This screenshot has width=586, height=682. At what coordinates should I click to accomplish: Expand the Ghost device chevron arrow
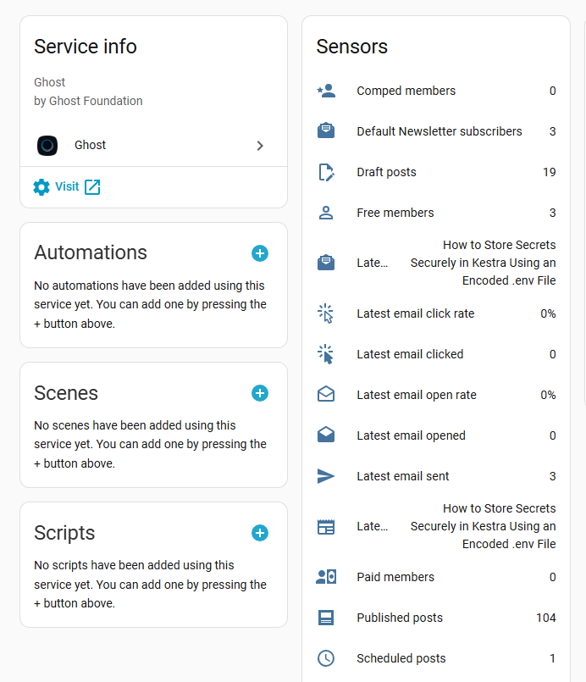point(260,146)
